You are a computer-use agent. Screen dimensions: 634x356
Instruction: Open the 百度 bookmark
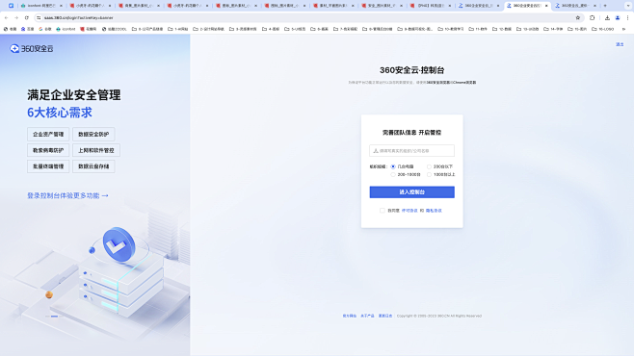click(28, 29)
